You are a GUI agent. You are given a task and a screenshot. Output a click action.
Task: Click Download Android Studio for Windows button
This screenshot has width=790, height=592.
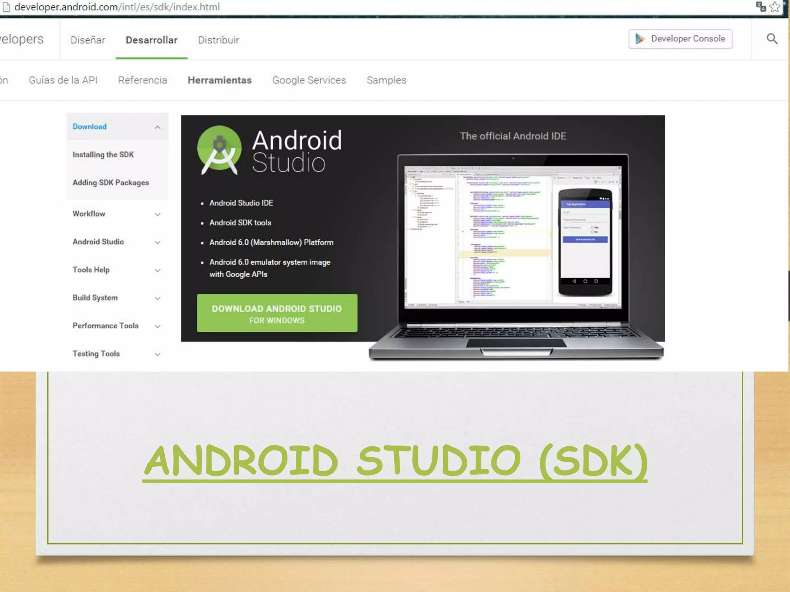(277, 313)
